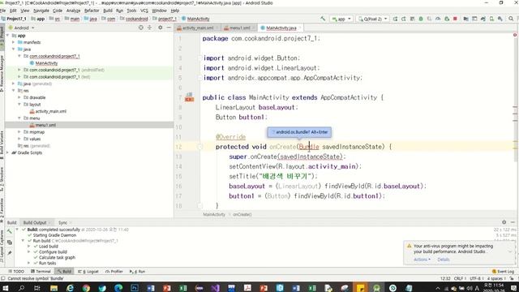Screen dimensions: 519x292
Task: Open the Pixel 2 device selector dropdown
Action: (373, 19)
